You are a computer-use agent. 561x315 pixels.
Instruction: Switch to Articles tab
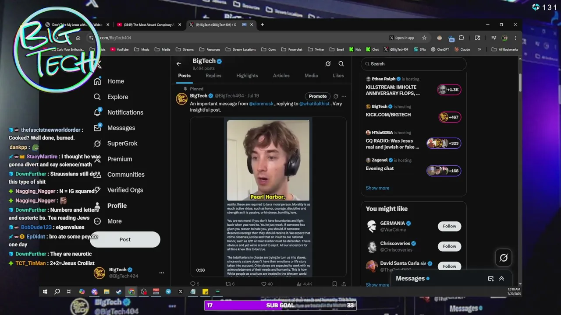(281, 76)
